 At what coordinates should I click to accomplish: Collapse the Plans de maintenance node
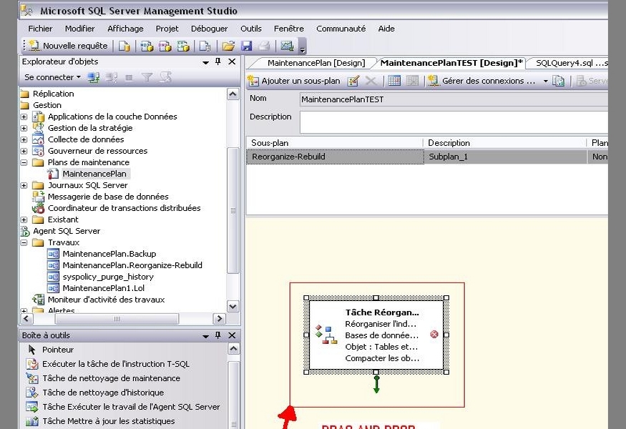24,163
